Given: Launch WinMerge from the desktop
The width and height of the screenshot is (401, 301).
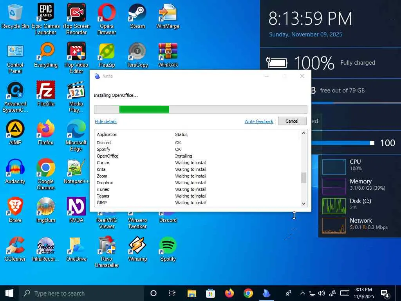Looking at the screenshot, I should (168, 16).
